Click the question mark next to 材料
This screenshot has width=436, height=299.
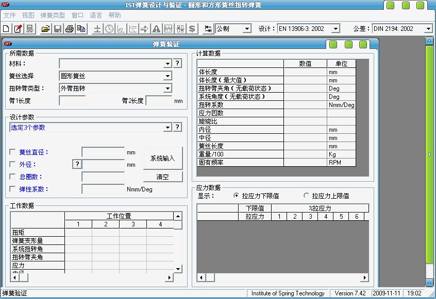(x=177, y=63)
